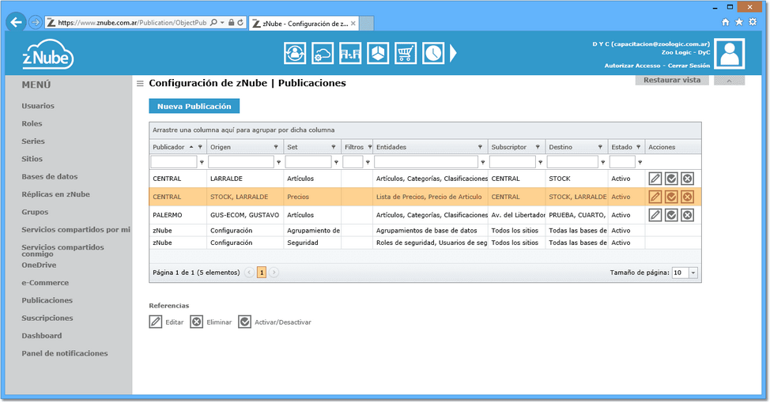The image size is (770, 403).
Task: Select page 1 in pager
Action: [262, 273]
